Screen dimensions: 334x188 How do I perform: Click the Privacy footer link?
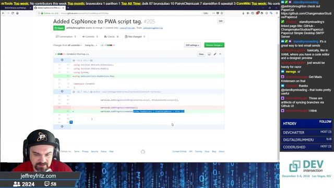[x=85, y=151]
